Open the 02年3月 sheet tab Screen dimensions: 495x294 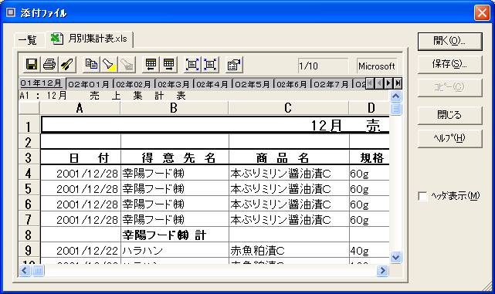coord(174,84)
